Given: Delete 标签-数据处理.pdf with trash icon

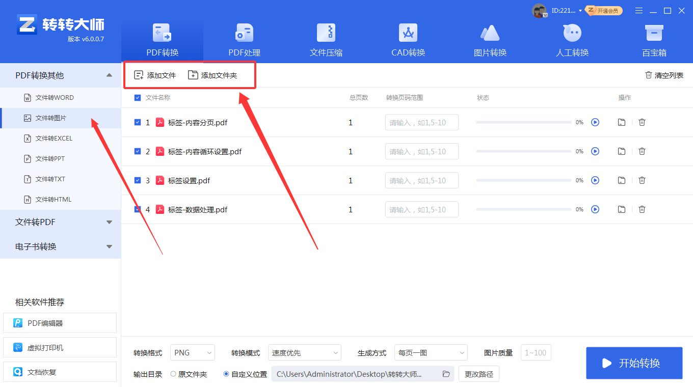Looking at the screenshot, I should click(642, 209).
